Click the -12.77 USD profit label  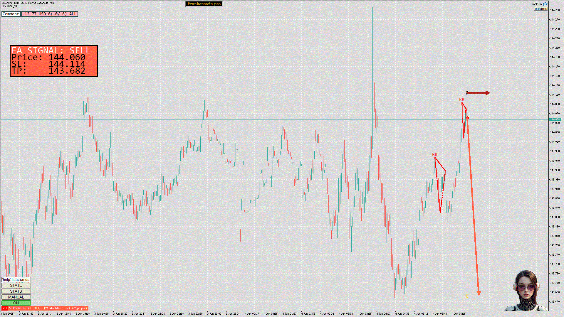[49, 14]
